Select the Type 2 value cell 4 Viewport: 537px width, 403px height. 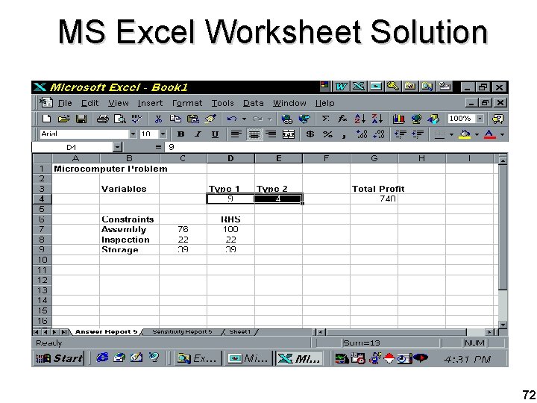click(278, 199)
